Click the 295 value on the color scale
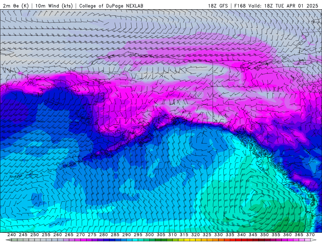The image size is (322, 242). (138, 235)
